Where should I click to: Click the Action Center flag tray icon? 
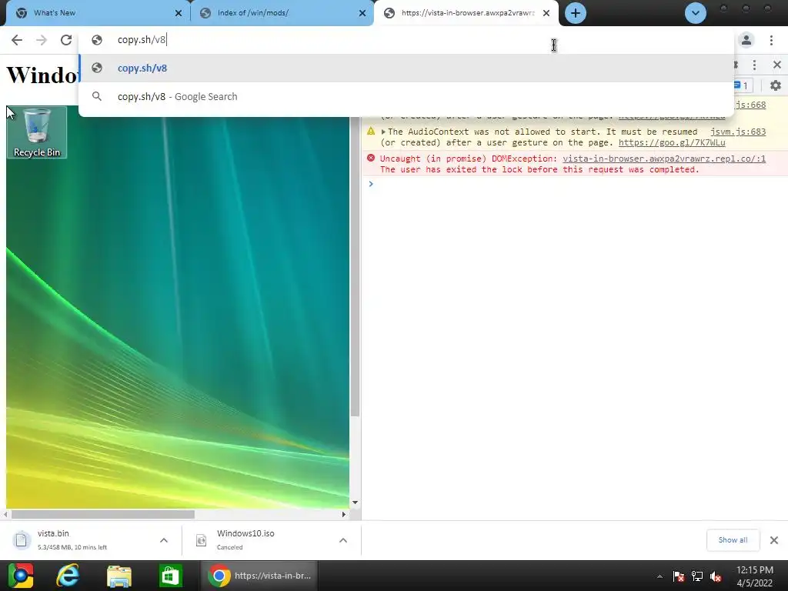pos(679,576)
